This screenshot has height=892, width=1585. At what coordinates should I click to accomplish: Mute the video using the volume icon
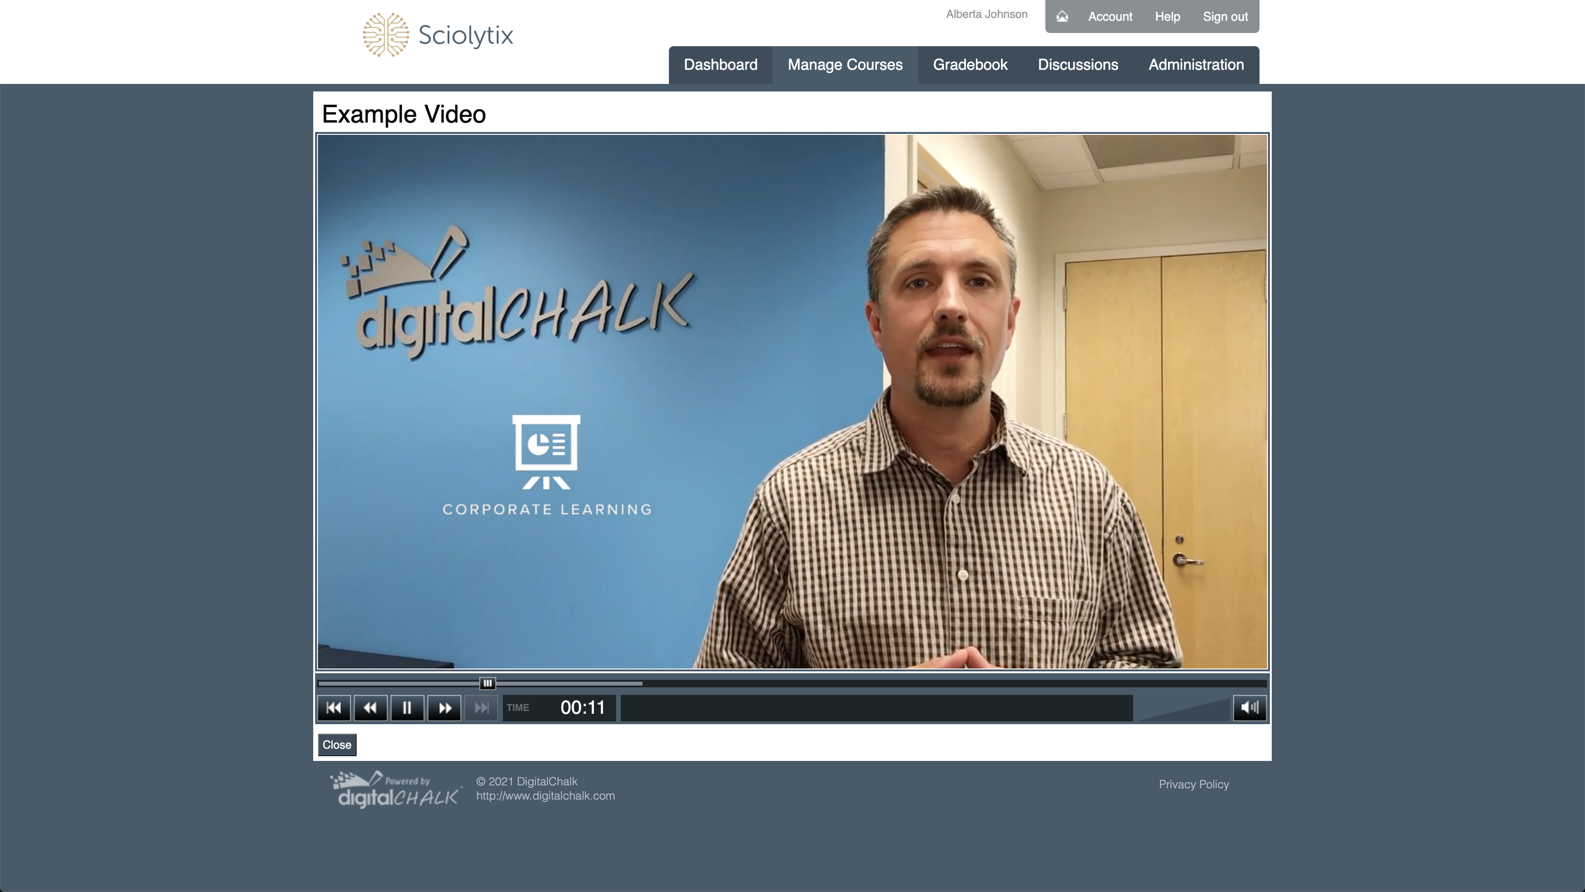[1250, 708]
